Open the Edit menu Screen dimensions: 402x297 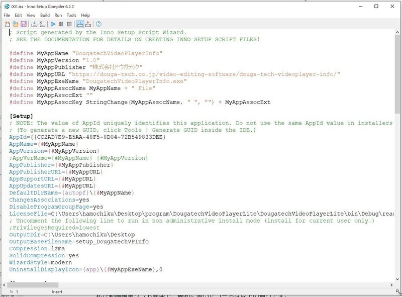[x=18, y=15]
